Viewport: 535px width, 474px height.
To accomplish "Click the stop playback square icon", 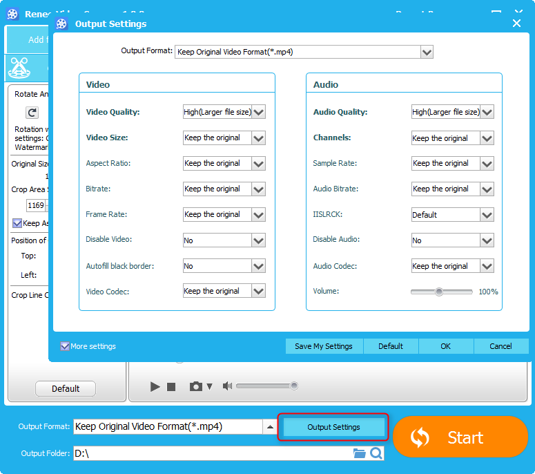I will click(171, 387).
